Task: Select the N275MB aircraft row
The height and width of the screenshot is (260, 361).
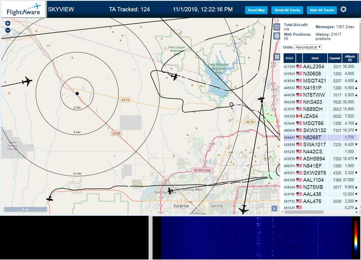Action: click(321, 187)
